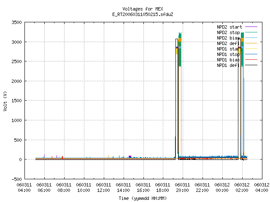This screenshot has height=202, width=270.
Task: Click the 3000 y-axis tick label
Action: click(x=16, y=42)
